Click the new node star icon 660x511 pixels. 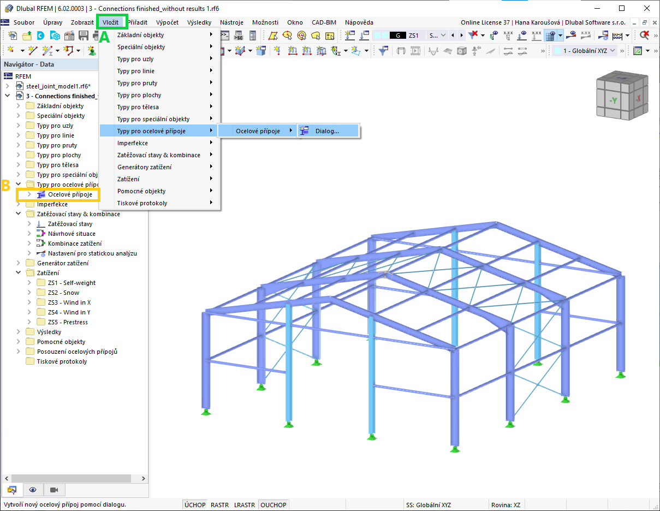click(x=10, y=50)
